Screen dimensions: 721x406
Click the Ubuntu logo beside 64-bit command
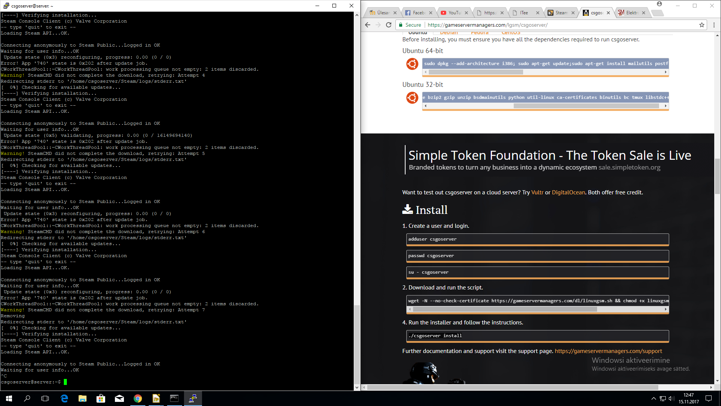click(x=412, y=64)
